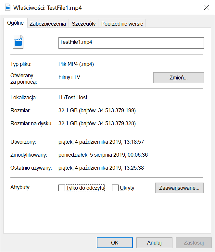The image size is (215, 252).
Task: Open the Szczegóły tab
Action: click(x=83, y=24)
